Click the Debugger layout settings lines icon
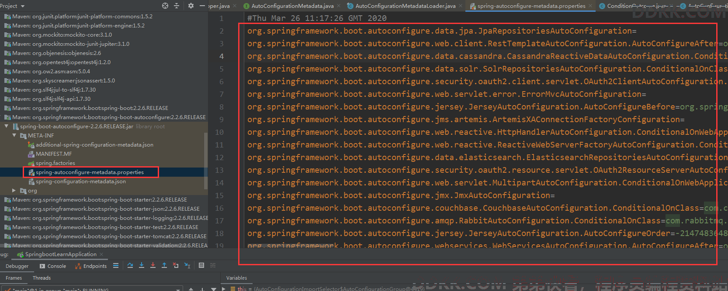 pyautogui.click(x=116, y=265)
